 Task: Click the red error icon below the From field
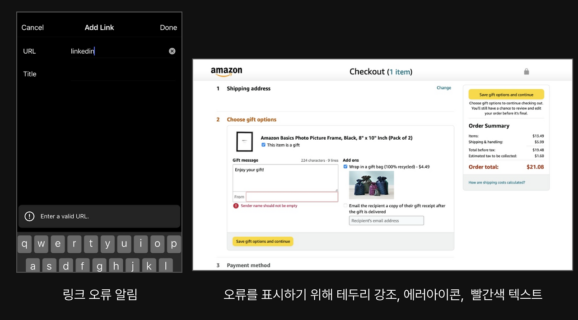tap(235, 206)
